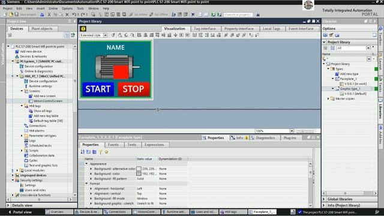Image resolution: width=384 pixels, height=216 pixels.
Task: Select MotorsControlScreen in the project tree
Action: [48, 101]
